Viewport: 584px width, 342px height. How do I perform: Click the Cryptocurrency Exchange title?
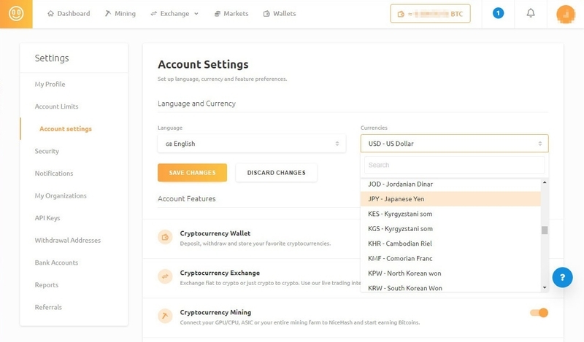point(220,273)
